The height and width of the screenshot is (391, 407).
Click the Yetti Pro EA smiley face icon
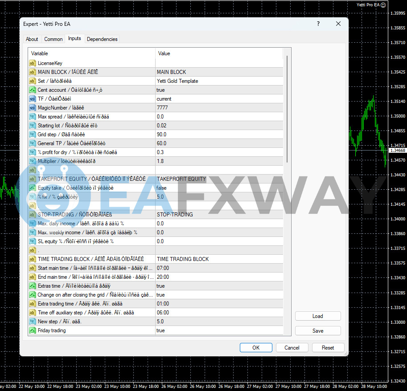coord(383,5)
